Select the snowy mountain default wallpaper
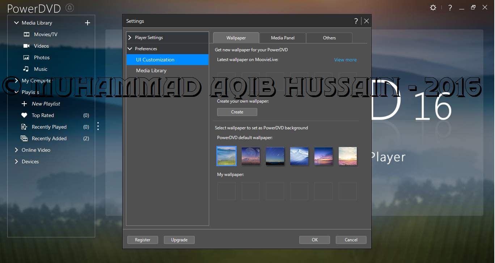 coord(299,156)
